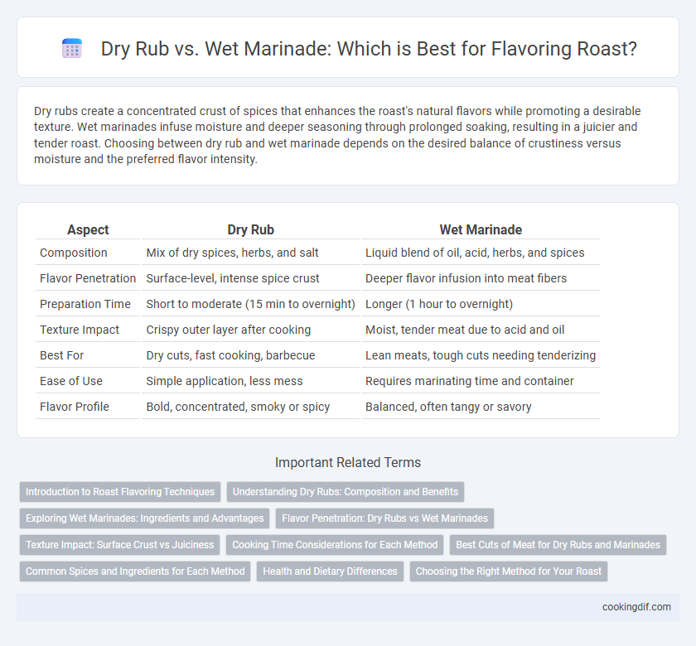Visit the cookingdif.com footer link
Image resolution: width=696 pixels, height=646 pixels.
pyautogui.click(x=636, y=607)
